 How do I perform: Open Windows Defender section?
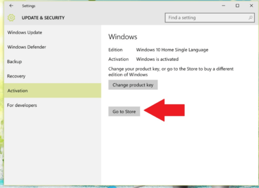52,47
